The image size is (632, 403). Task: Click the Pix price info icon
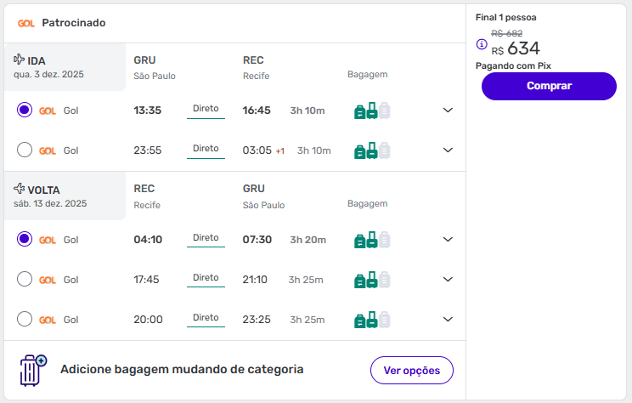click(482, 44)
